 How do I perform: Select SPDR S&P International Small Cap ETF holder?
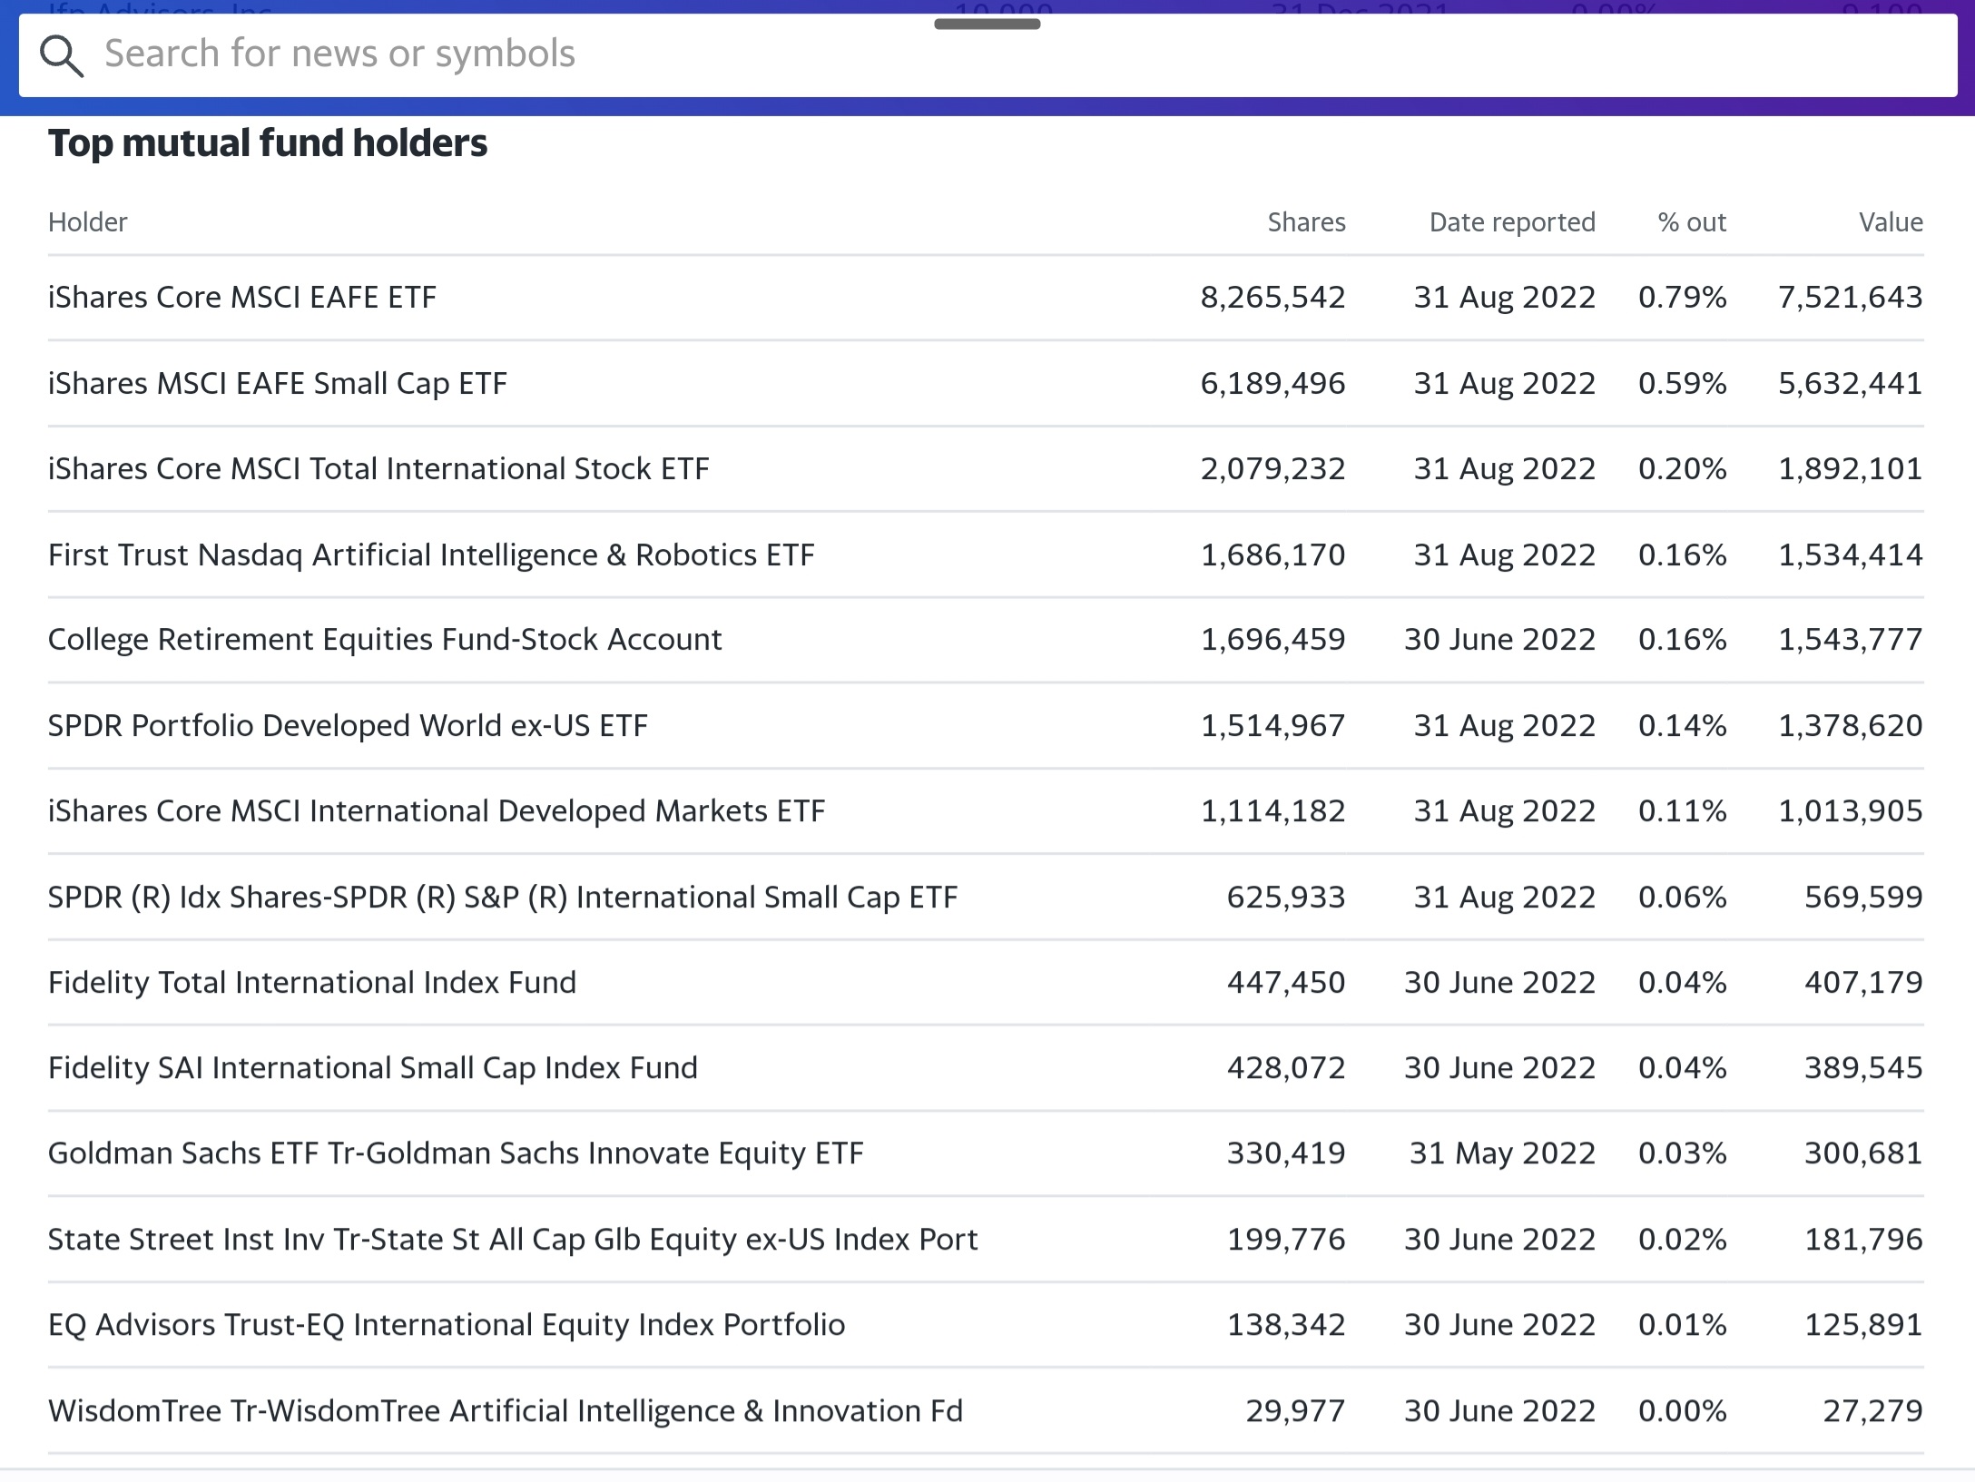click(x=503, y=897)
